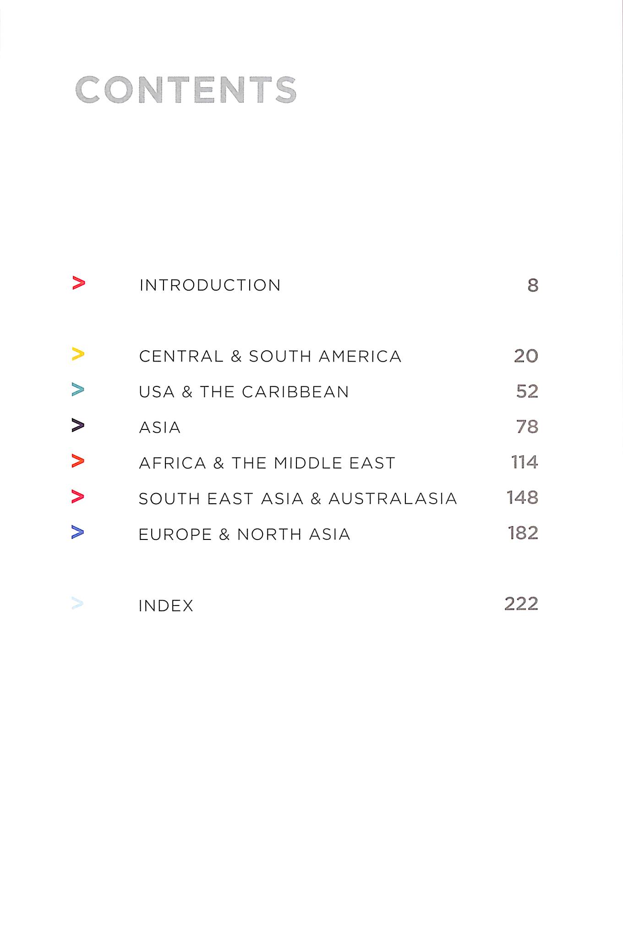Click the CONTENTS heading

tap(186, 90)
